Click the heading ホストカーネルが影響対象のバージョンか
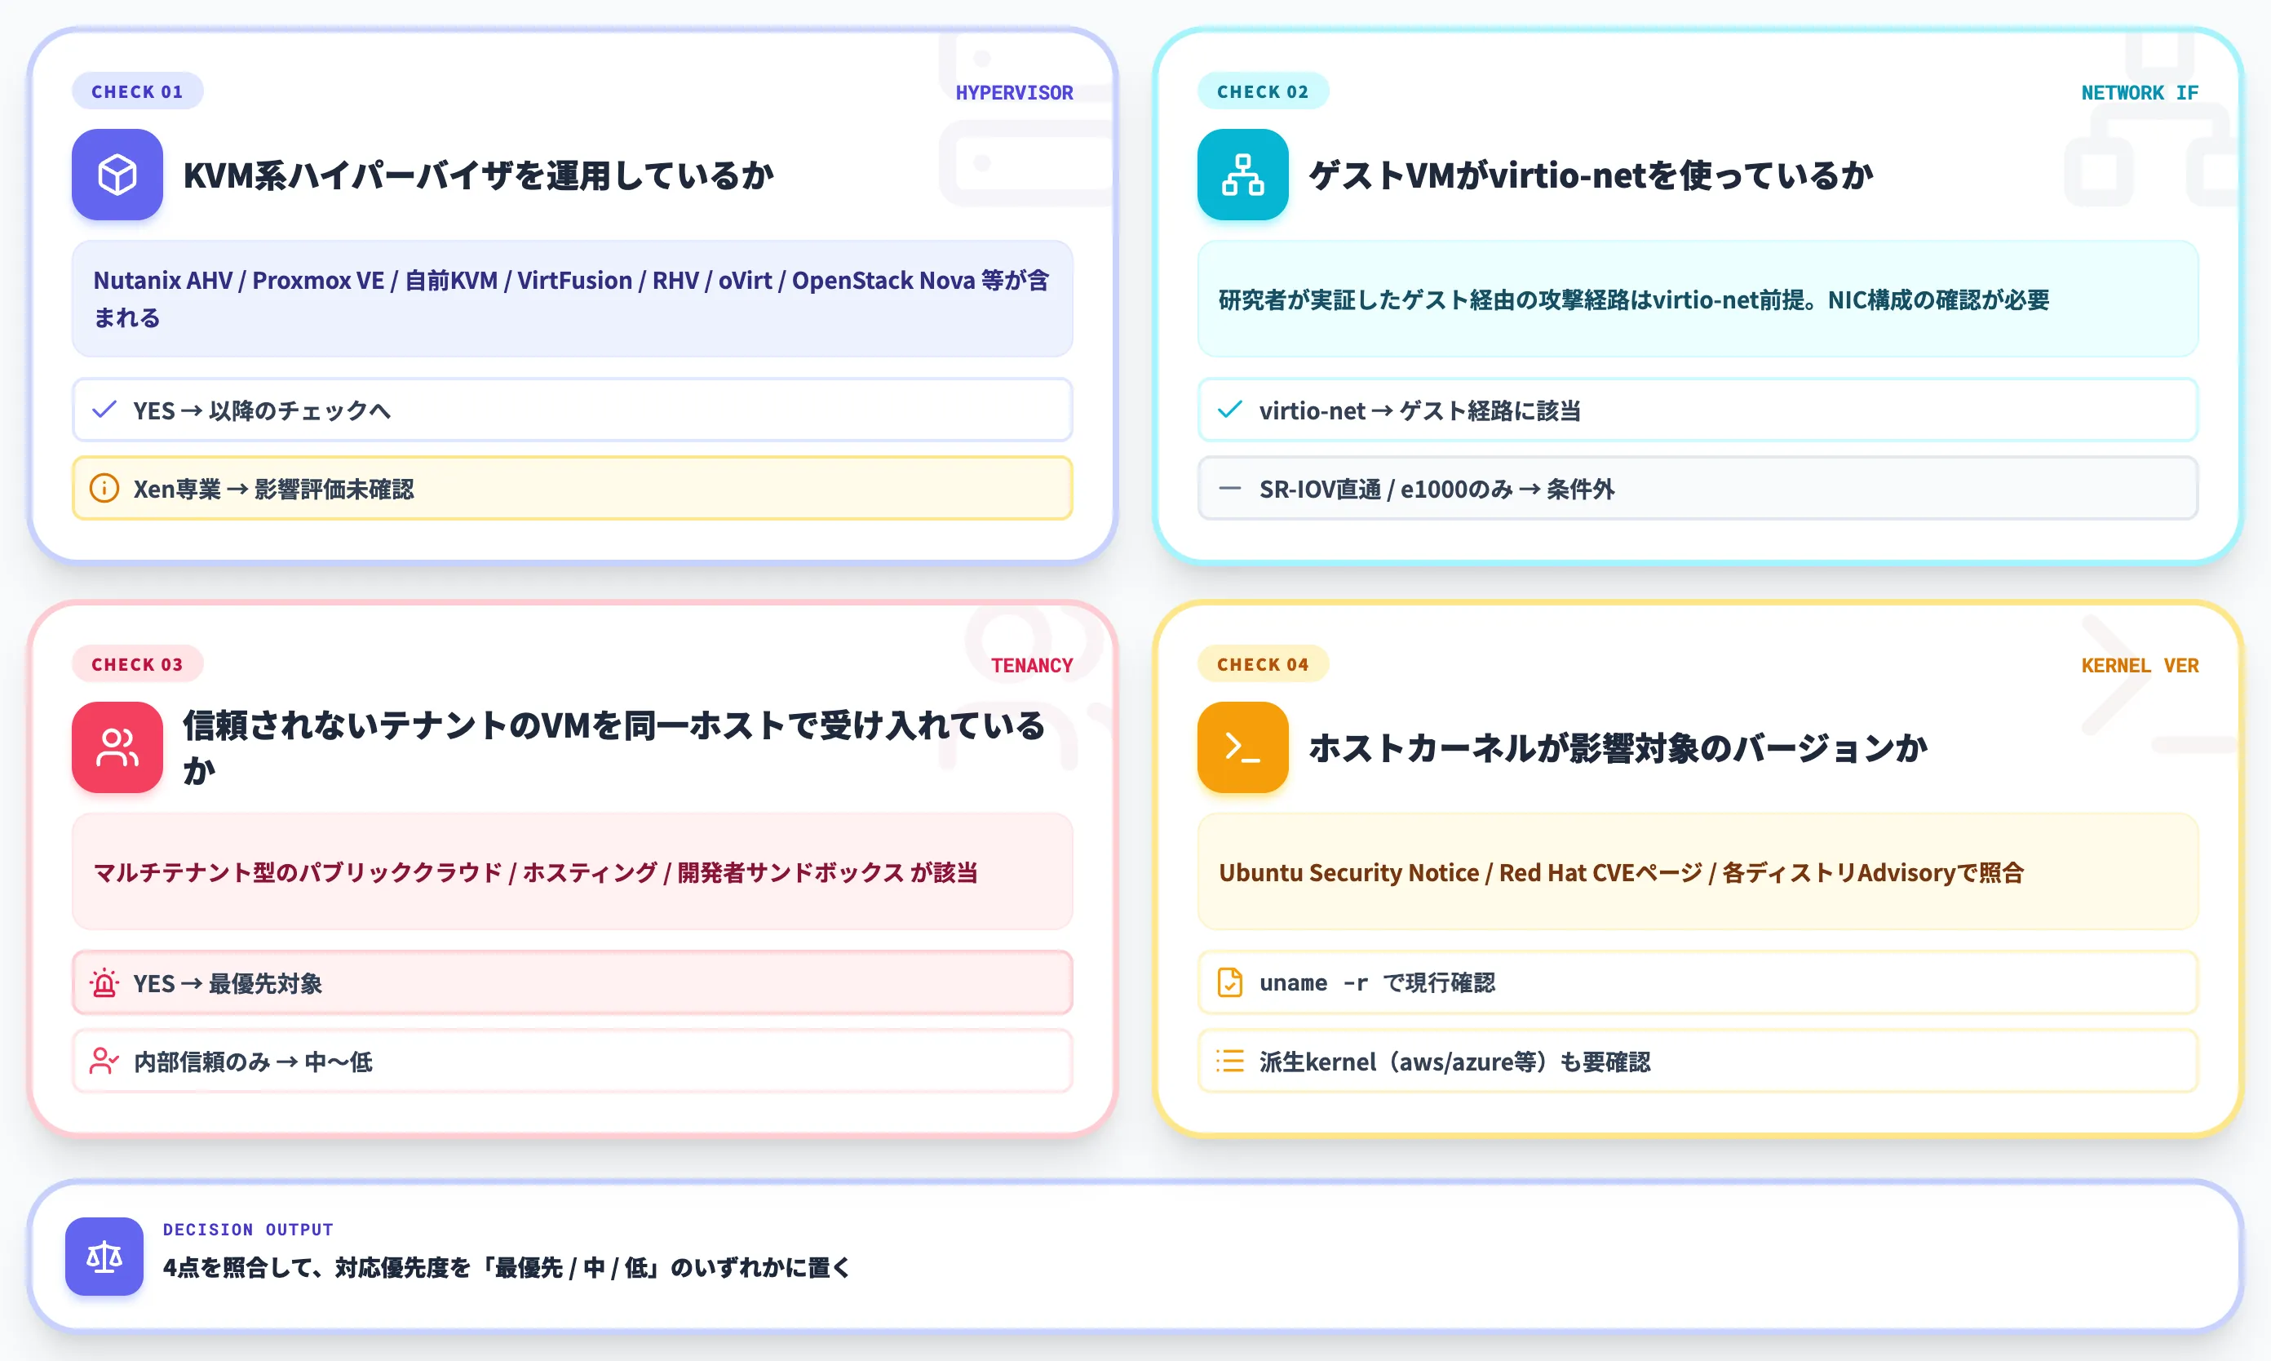 point(1618,747)
